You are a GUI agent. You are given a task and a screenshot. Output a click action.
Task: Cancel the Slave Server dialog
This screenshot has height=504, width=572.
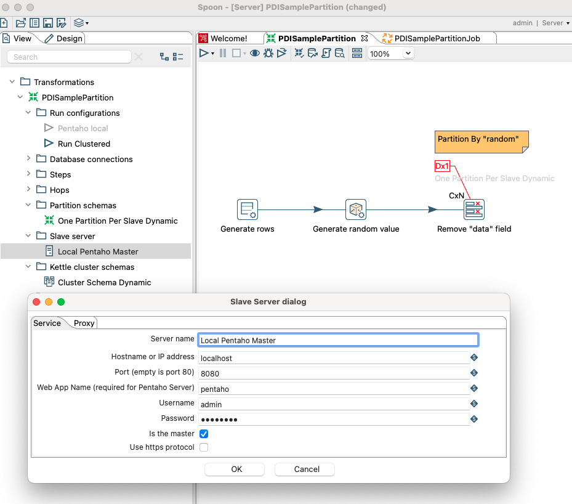[x=304, y=469]
